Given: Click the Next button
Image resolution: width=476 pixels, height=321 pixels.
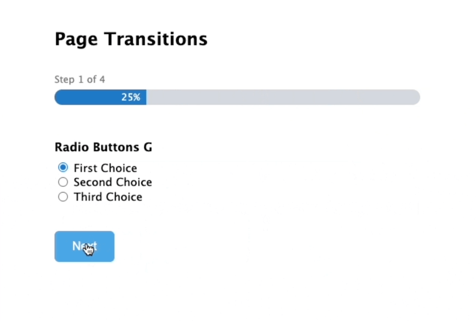Looking at the screenshot, I should tap(85, 247).
